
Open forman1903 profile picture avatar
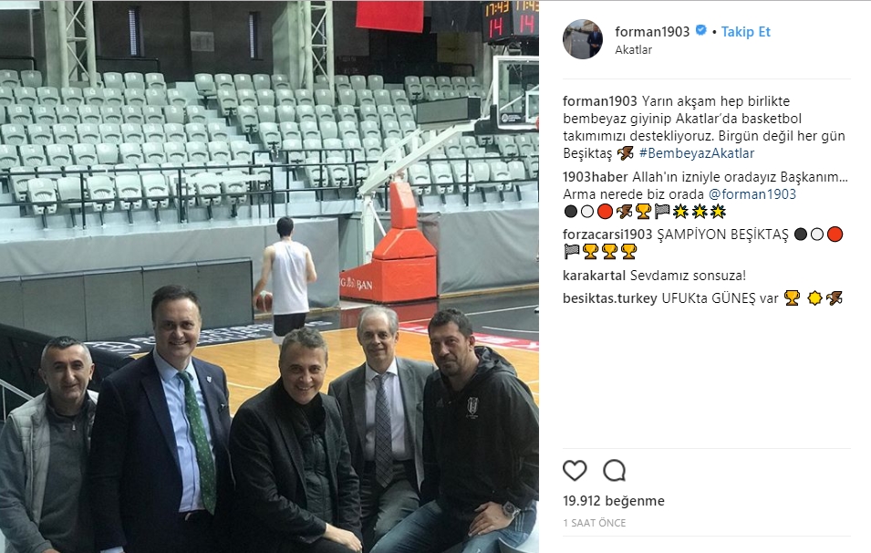583,39
